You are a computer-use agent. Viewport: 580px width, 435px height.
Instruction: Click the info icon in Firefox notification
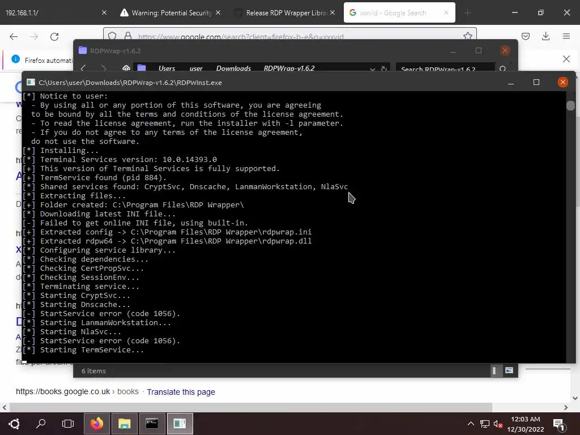(15, 59)
